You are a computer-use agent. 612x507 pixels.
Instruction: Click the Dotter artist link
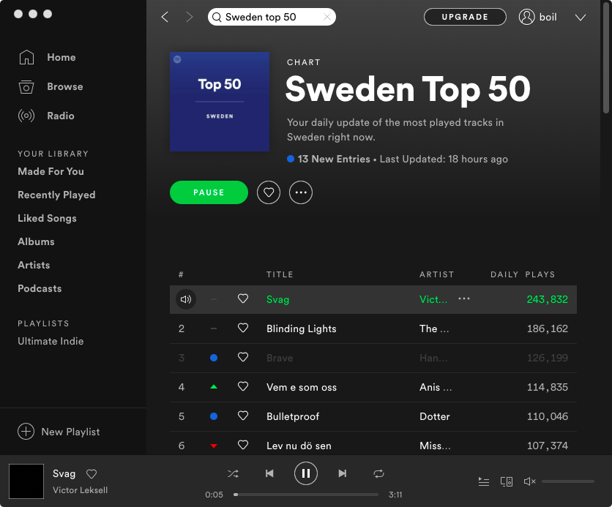pyautogui.click(x=434, y=416)
